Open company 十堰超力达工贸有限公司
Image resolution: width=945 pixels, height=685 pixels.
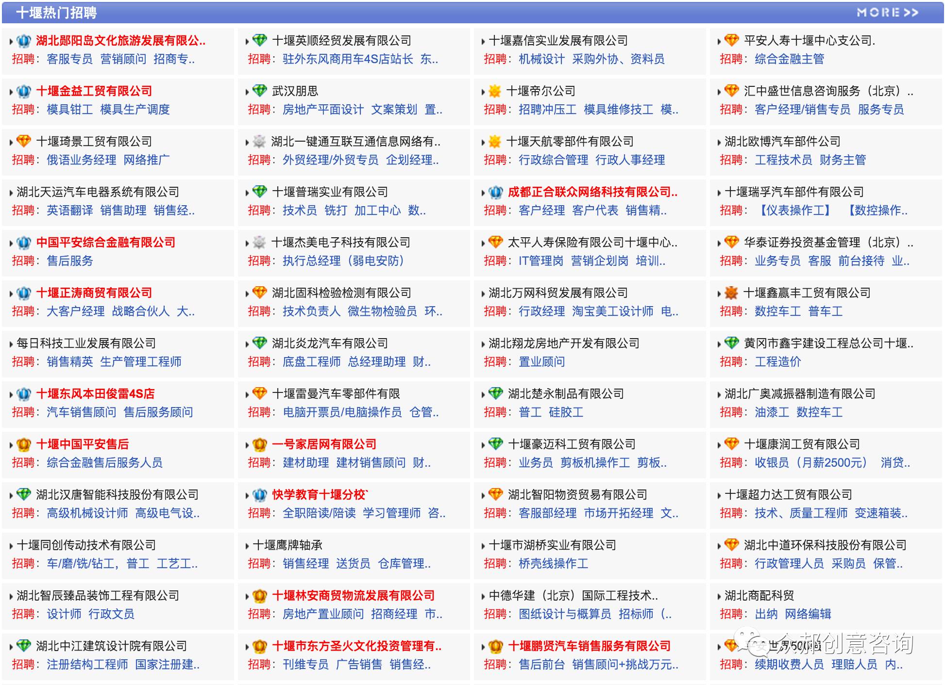[788, 495]
